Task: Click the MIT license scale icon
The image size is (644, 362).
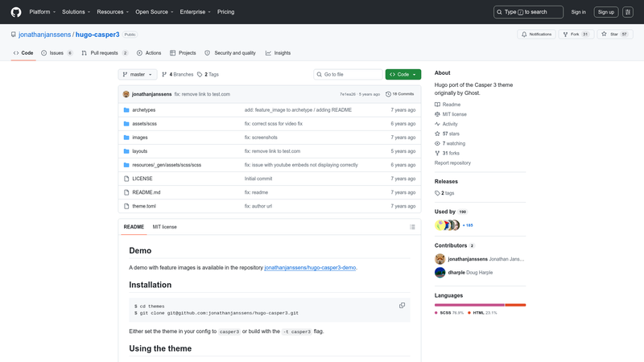Action: (x=437, y=114)
